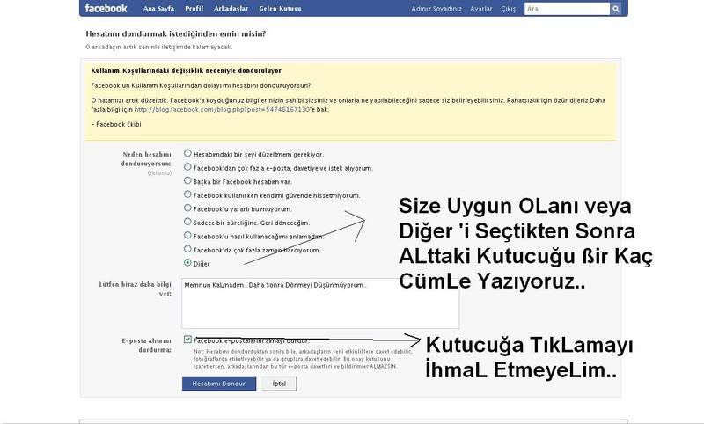The width and height of the screenshot is (704, 424).
Task: Toggle 'Facebook e-postalarını almayı durdur' checkbox
Action: pos(187,340)
